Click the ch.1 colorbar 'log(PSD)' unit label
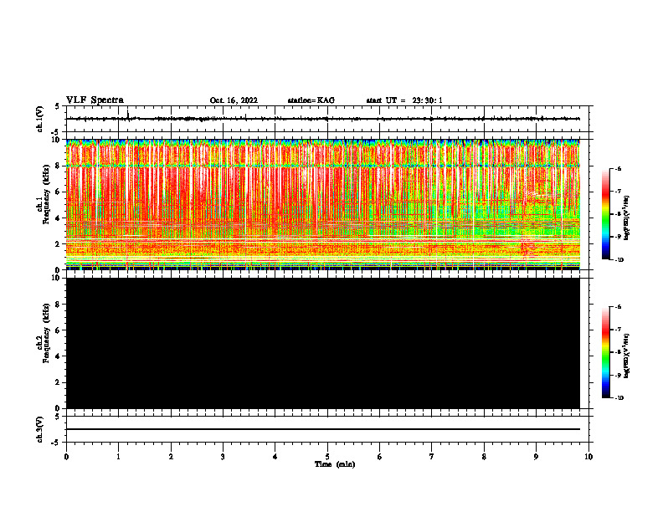This screenshot has height=512, width=663. [626, 218]
